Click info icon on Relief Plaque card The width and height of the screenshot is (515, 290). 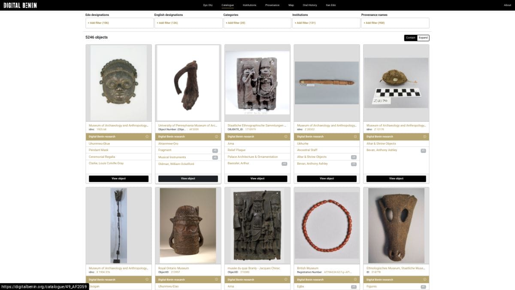click(x=286, y=137)
